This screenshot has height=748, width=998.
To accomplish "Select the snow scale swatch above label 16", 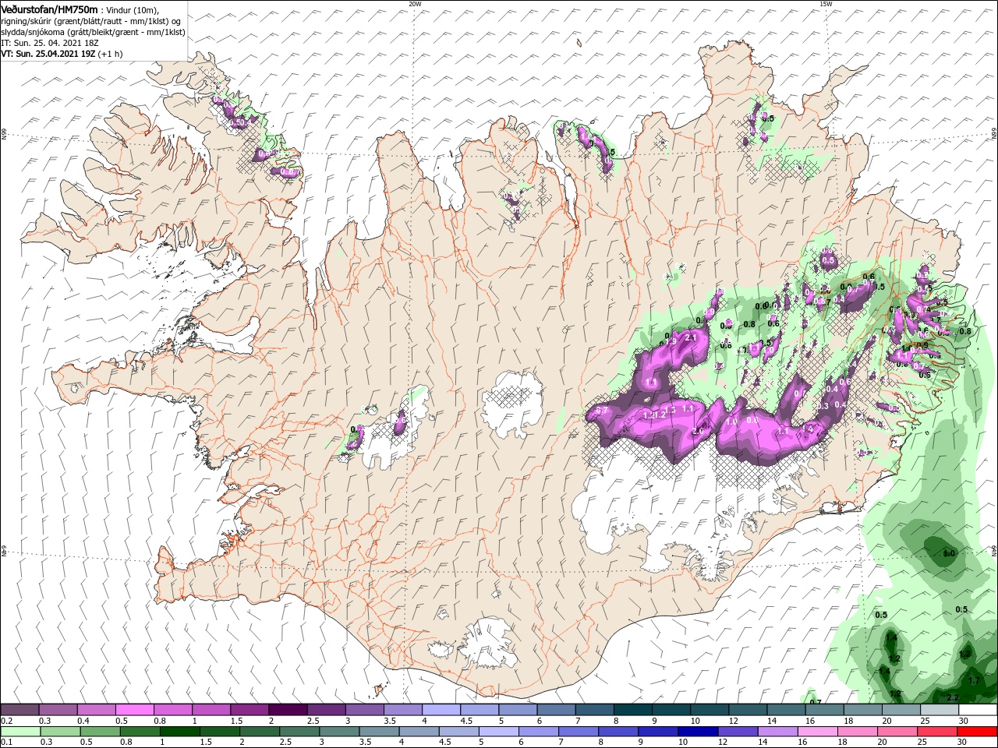I will 823,710.
